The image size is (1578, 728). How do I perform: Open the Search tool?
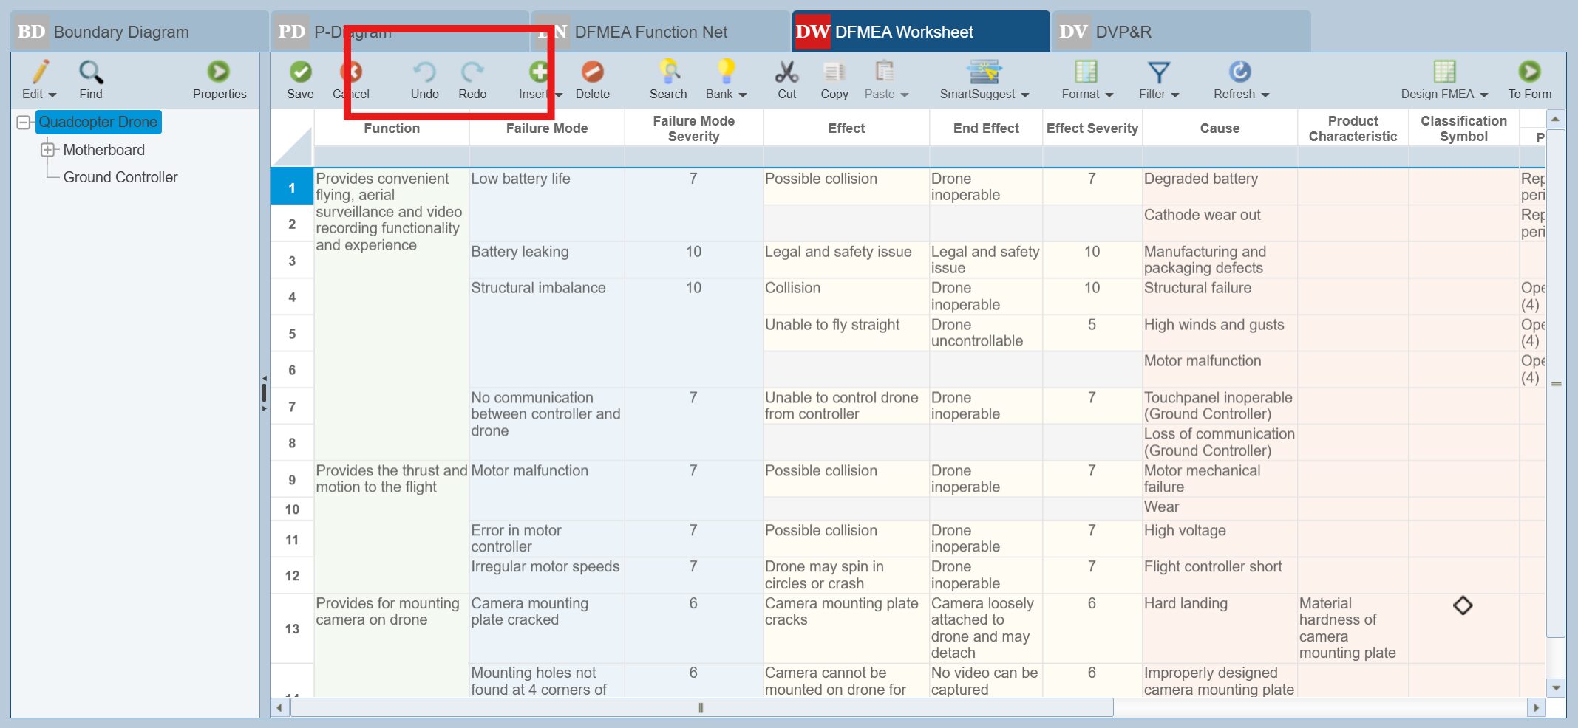coord(668,72)
